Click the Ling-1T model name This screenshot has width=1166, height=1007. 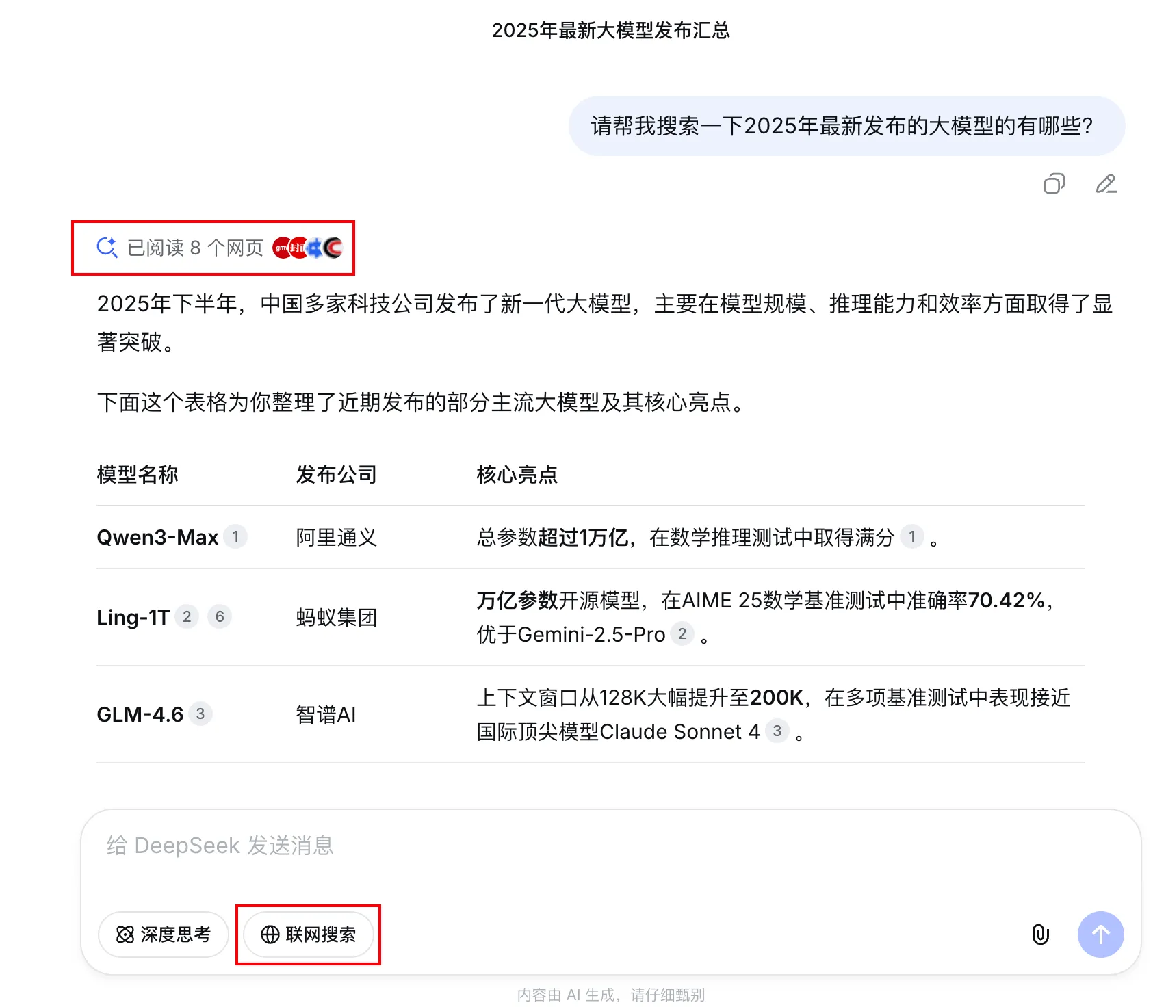click(x=133, y=617)
